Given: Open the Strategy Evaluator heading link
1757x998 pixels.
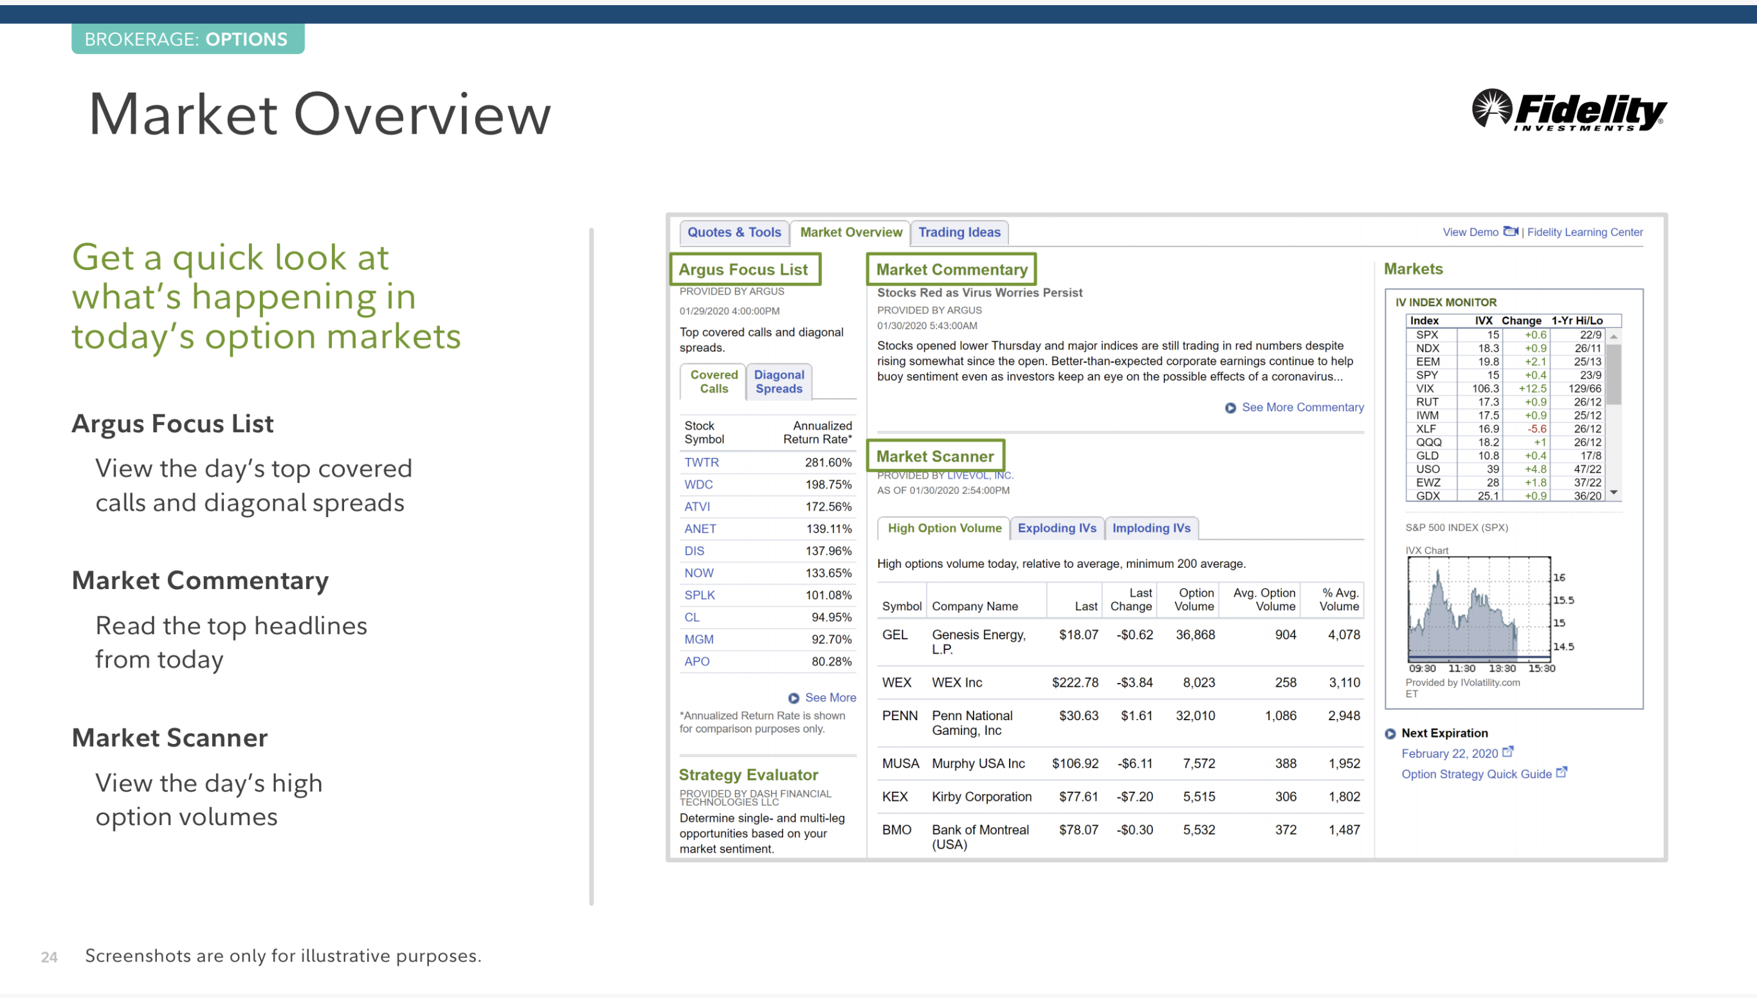Looking at the screenshot, I should [x=748, y=775].
